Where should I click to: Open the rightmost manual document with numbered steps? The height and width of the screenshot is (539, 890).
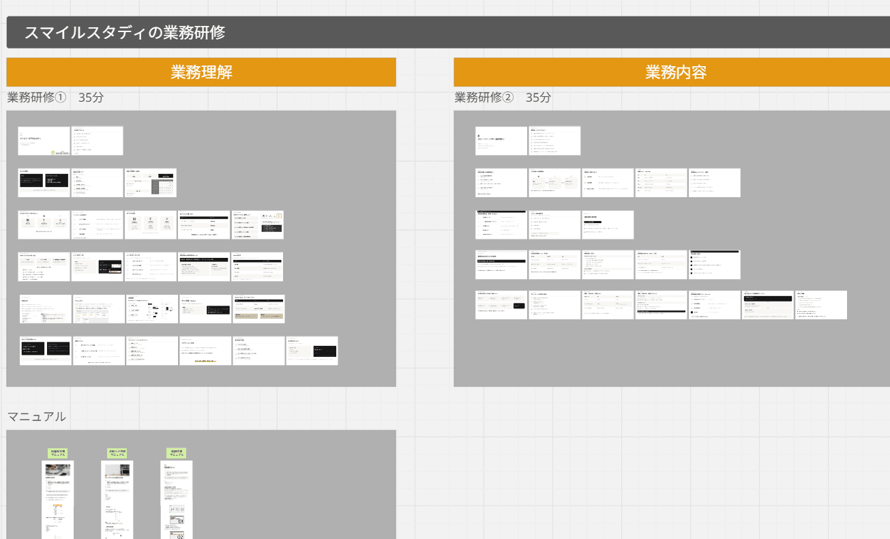click(177, 500)
